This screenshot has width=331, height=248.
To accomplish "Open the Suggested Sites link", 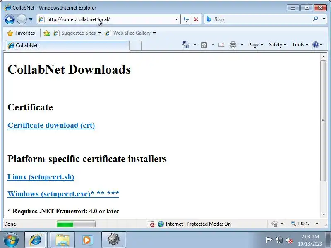I will click(x=77, y=33).
